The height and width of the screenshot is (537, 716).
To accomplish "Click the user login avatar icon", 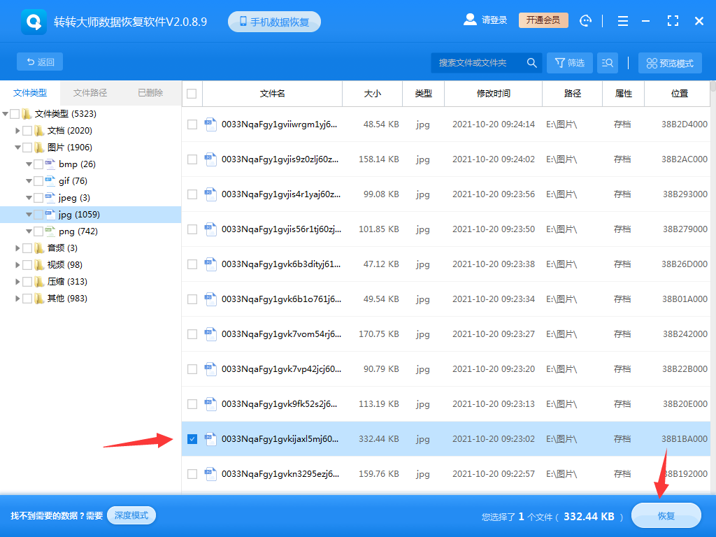I will point(470,20).
